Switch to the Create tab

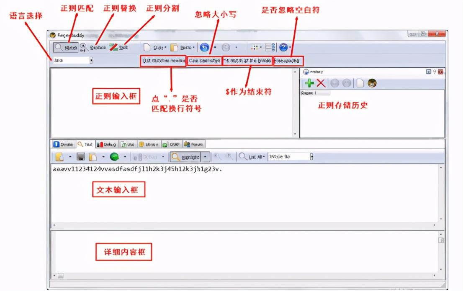click(x=64, y=144)
